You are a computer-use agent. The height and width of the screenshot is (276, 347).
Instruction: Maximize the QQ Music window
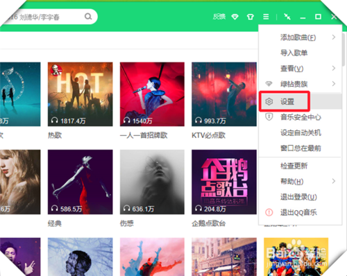pos(318,17)
